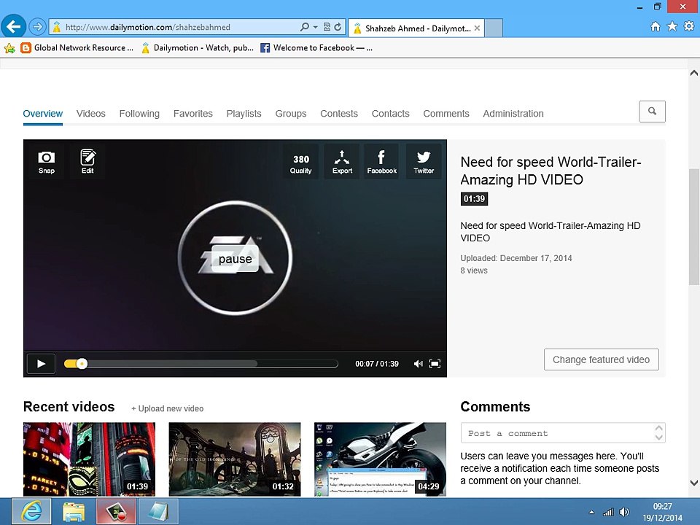Open the Contests tab
Screen dimensions: 700x525
(x=339, y=114)
